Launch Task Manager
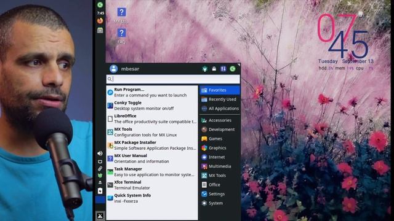The width and height of the screenshot is (394, 221). click(x=152, y=172)
